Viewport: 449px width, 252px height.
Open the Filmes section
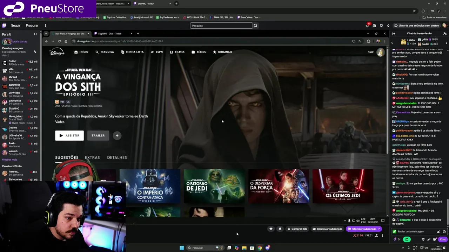click(177, 52)
